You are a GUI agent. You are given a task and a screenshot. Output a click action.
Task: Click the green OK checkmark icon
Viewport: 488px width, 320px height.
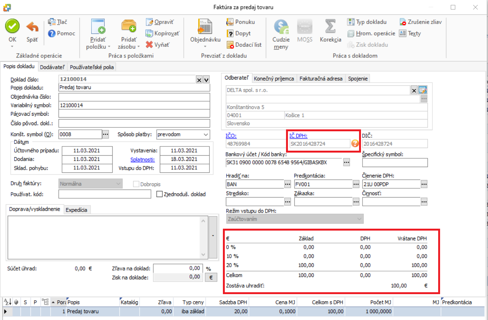coord(12,27)
